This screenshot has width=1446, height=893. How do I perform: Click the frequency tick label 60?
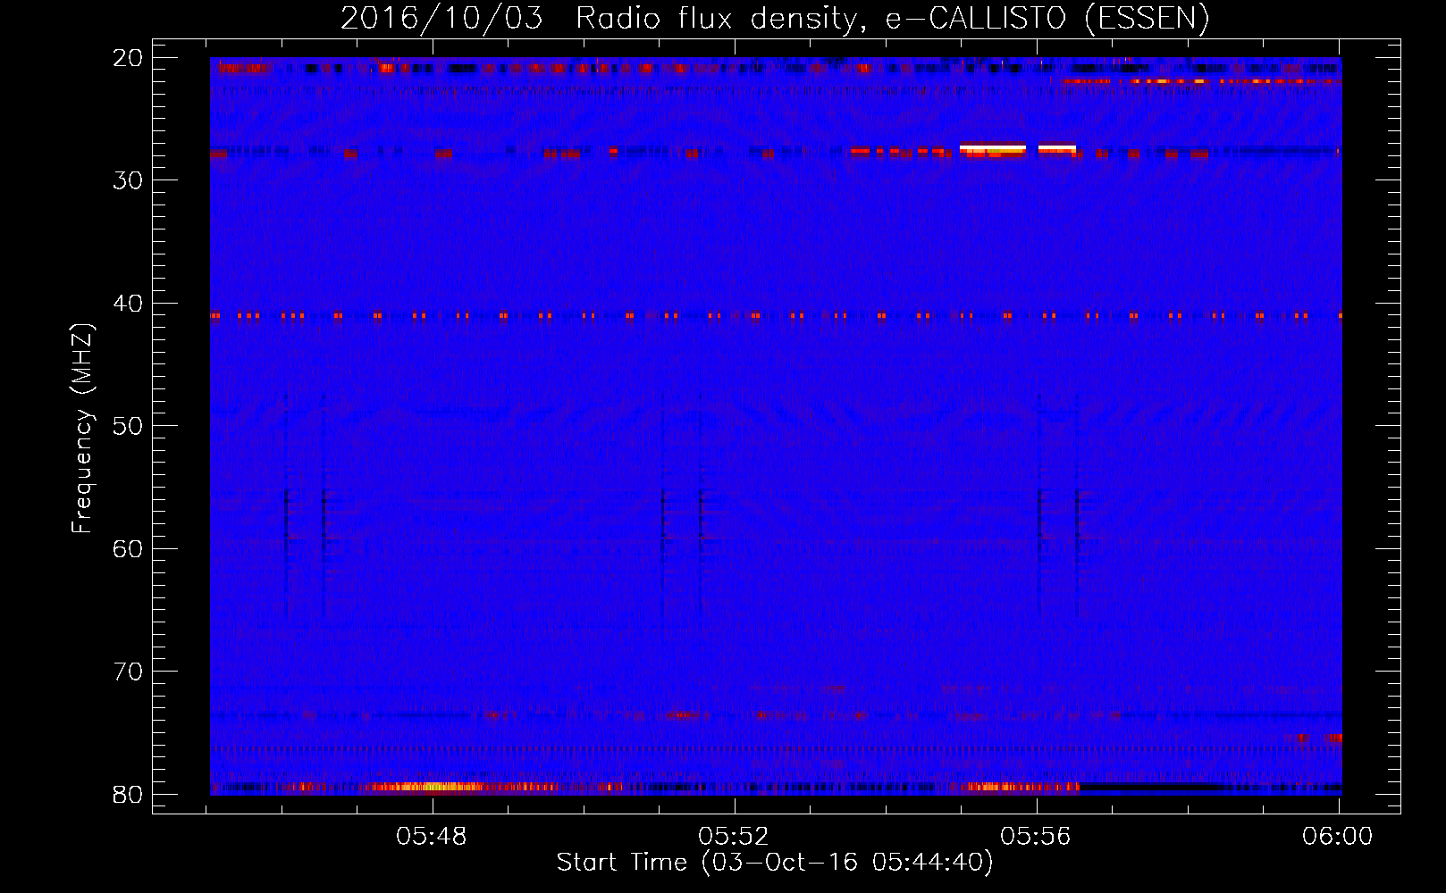coord(128,548)
